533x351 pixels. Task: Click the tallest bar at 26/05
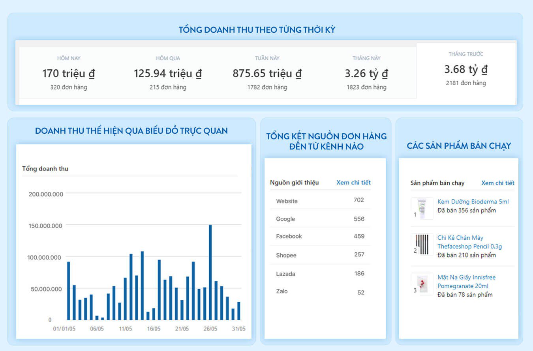click(210, 272)
